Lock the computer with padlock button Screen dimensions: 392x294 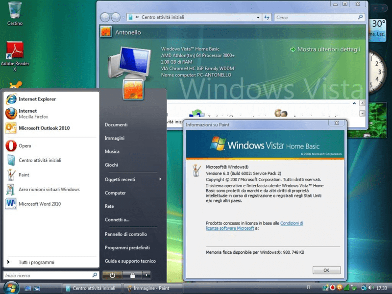(132, 275)
